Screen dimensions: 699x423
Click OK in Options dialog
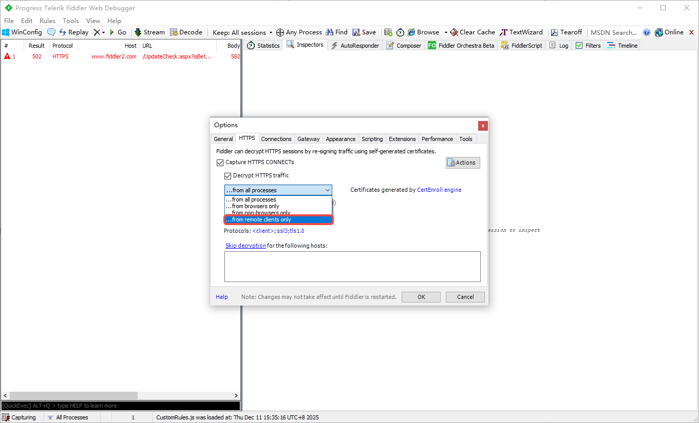[421, 297]
